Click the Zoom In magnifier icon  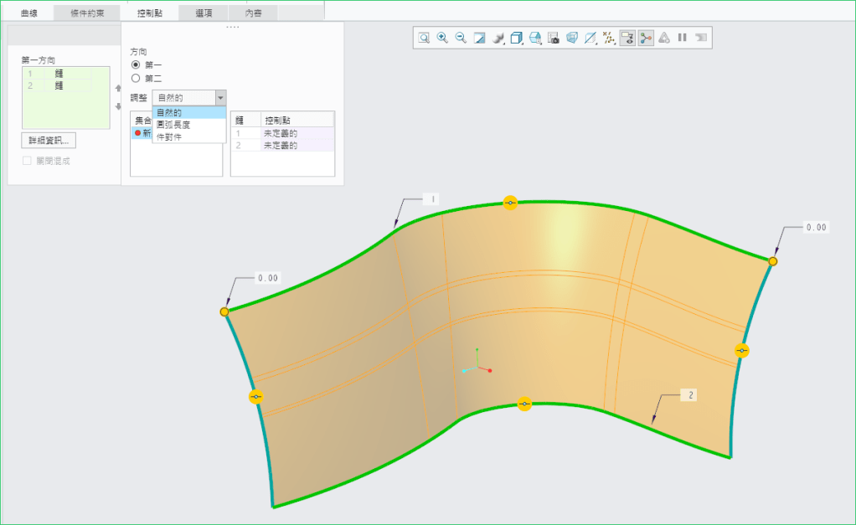click(442, 38)
